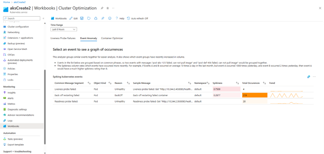Favorite the page with the star icon
The image size is (324, 154).
point(108,8)
